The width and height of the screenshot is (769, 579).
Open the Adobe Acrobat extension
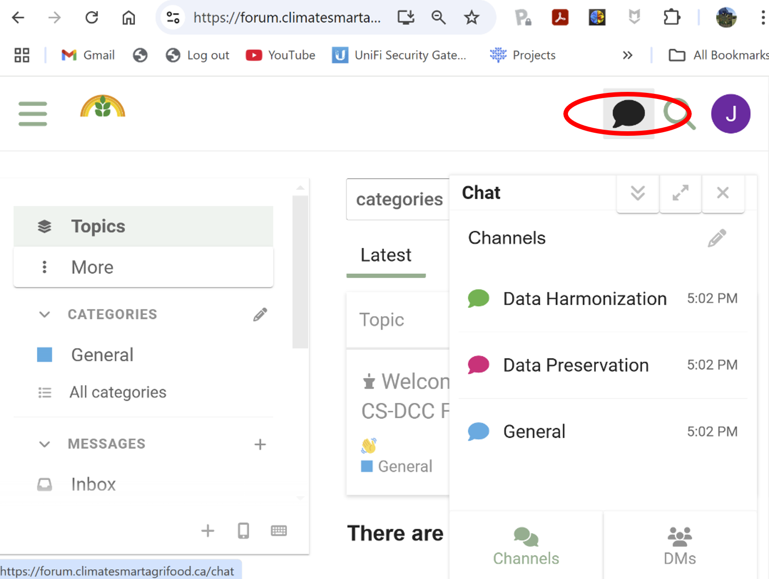tap(560, 18)
